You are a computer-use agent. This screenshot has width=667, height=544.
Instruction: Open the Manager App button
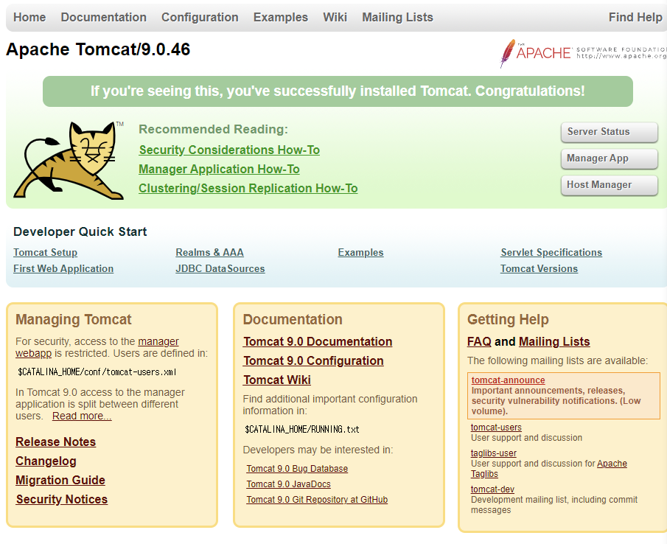(610, 158)
